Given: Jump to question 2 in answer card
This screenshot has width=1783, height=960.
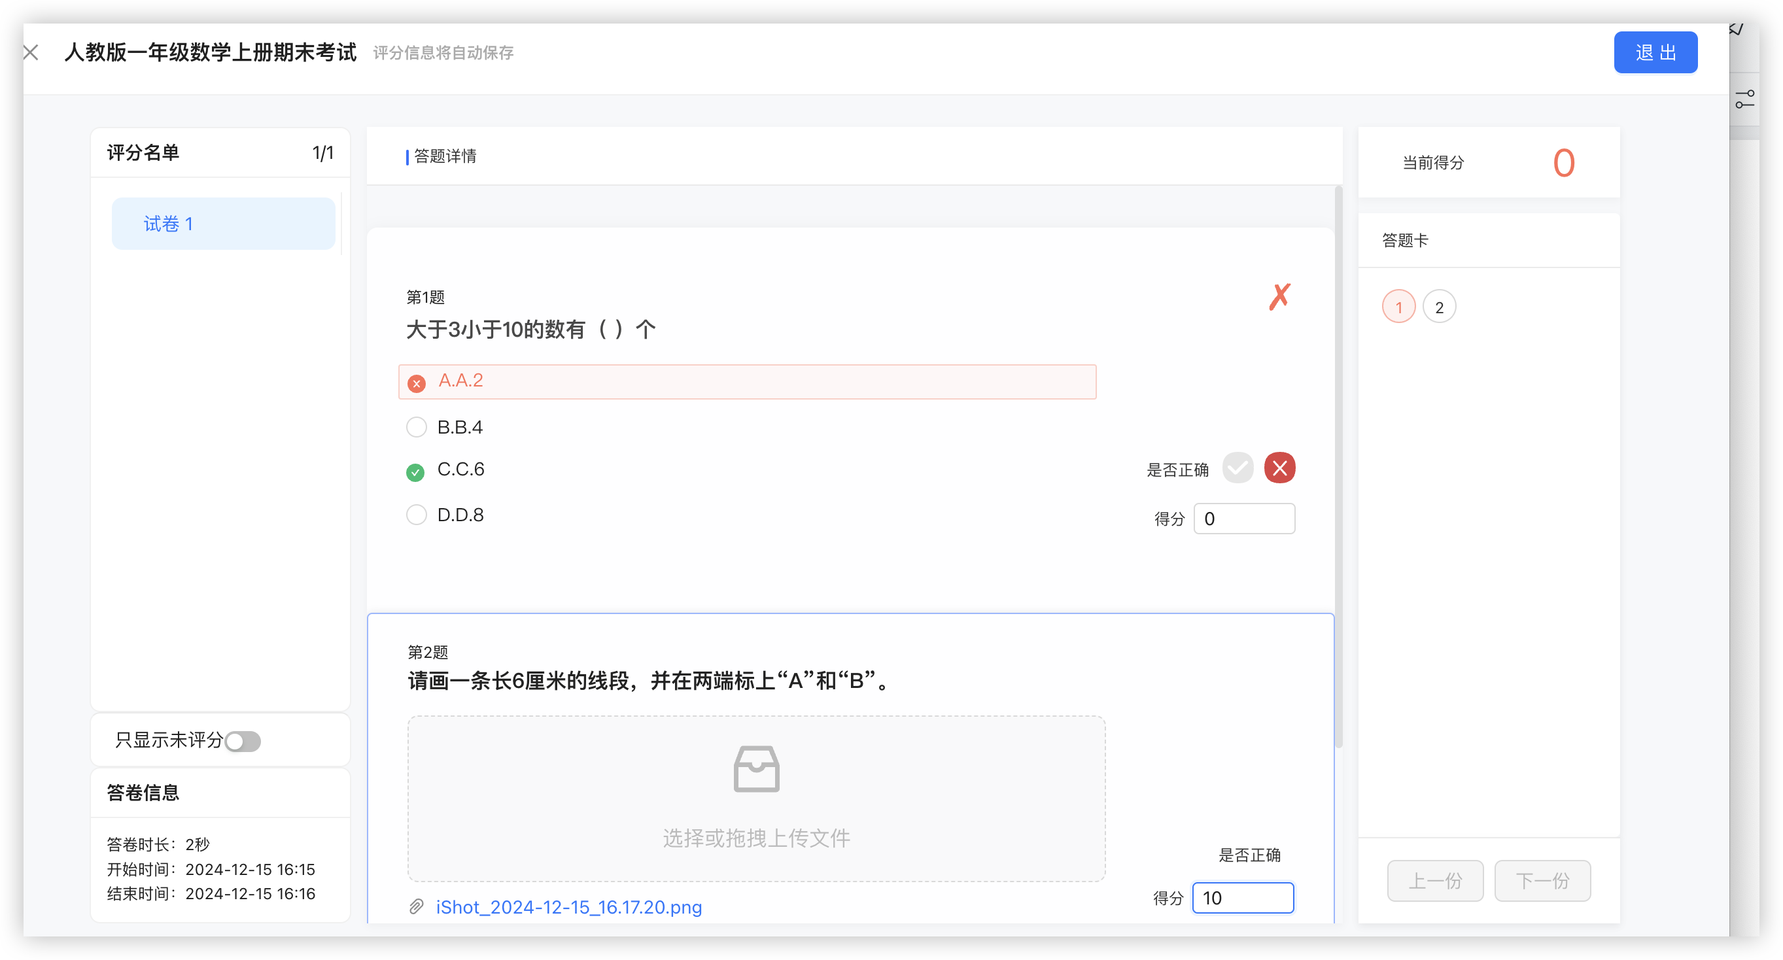Looking at the screenshot, I should coord(1439,307).
